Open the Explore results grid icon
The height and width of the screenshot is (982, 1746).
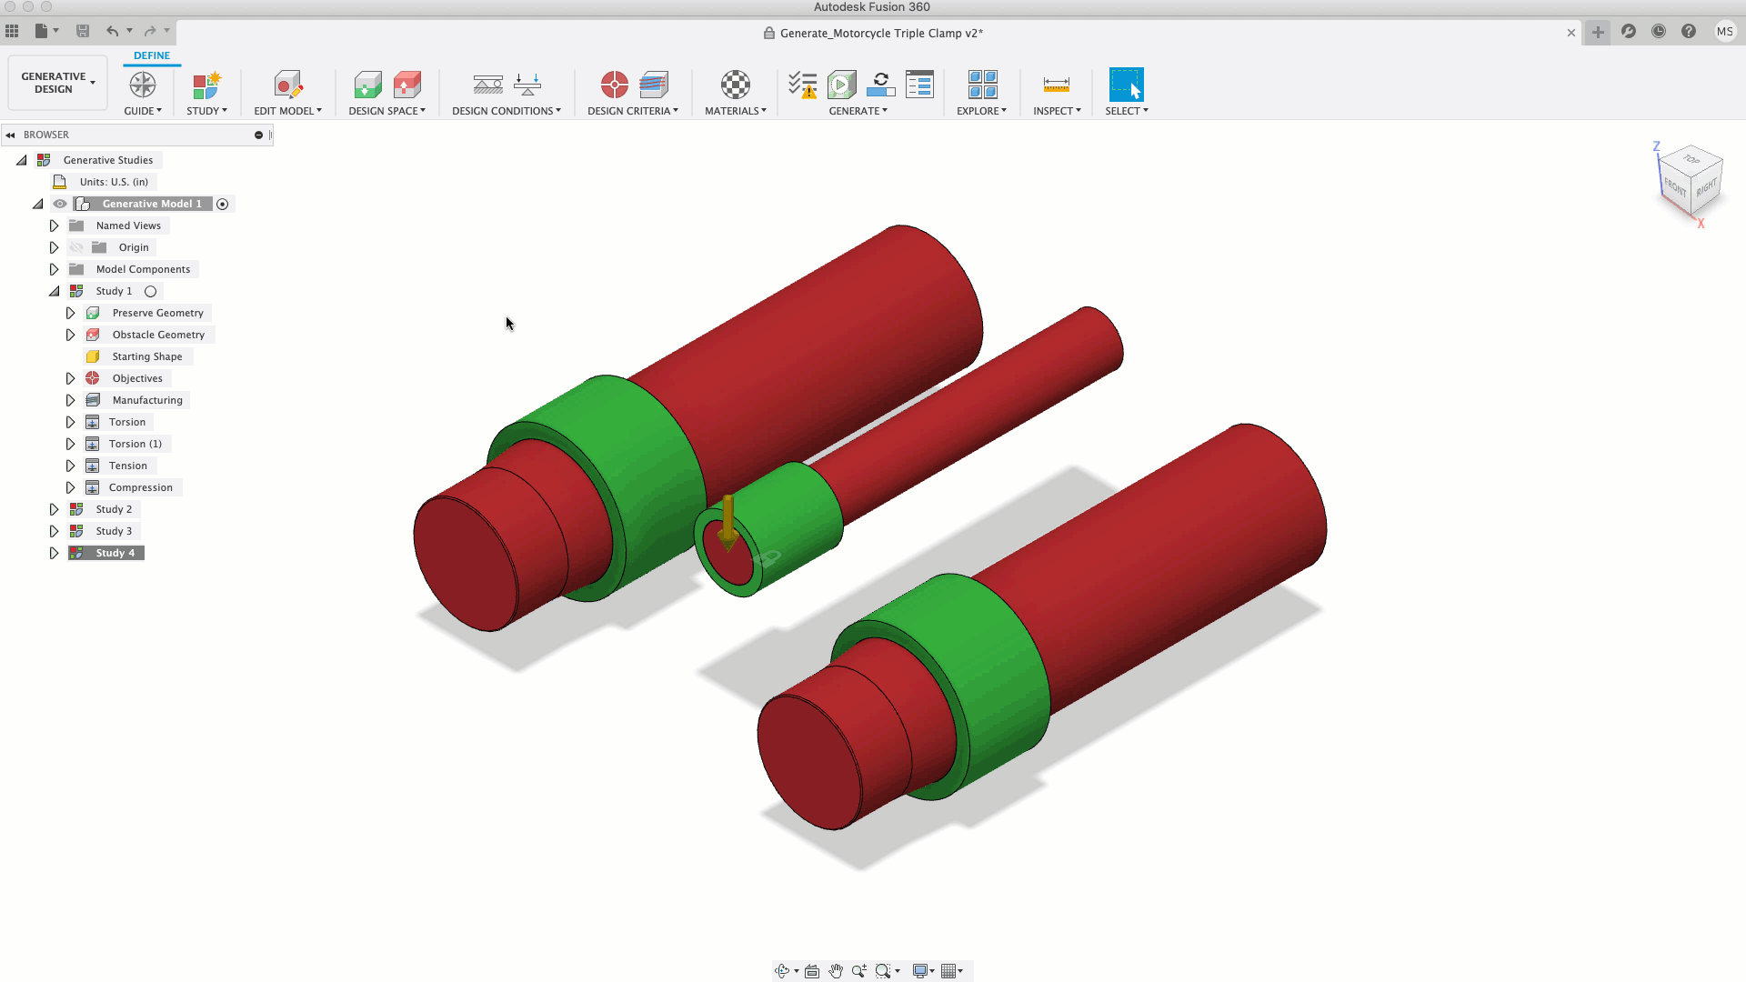pyautogui.click(x=982, y=85)
